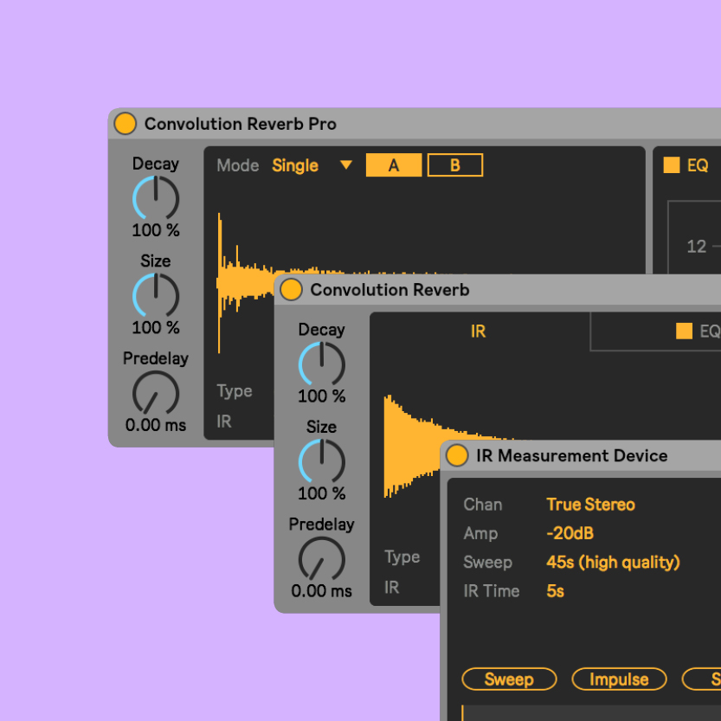The image size is (721, 721).
Task: Toggle the Convolution Reverb Pro device activator
Action: [x=126, y=123]
